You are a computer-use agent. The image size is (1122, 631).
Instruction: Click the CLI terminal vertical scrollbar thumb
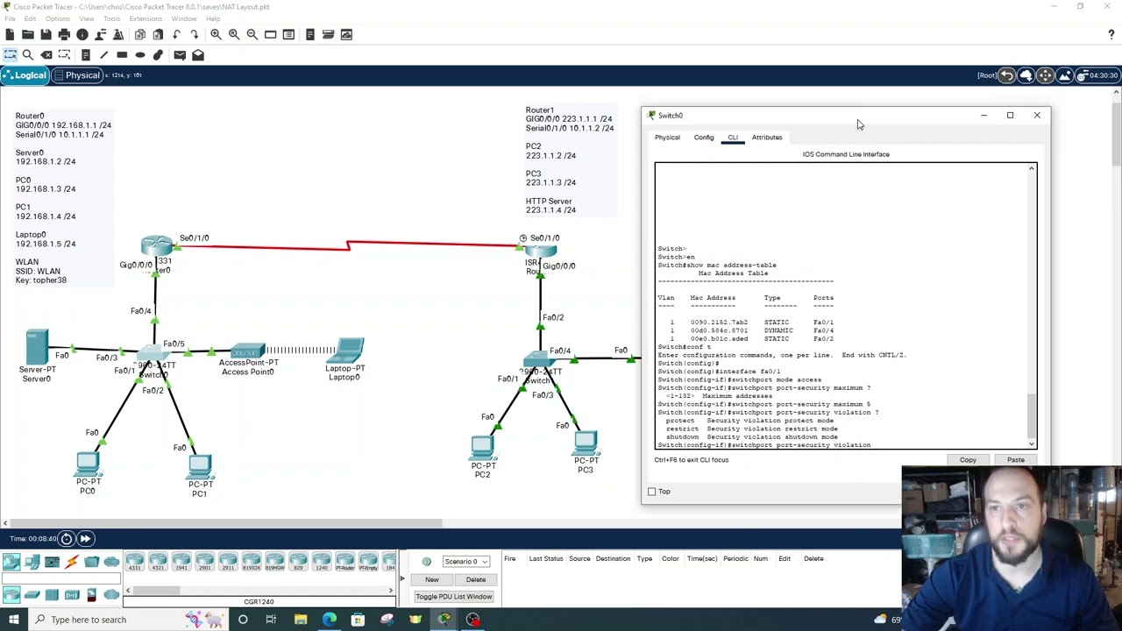tap(1032, 416)
